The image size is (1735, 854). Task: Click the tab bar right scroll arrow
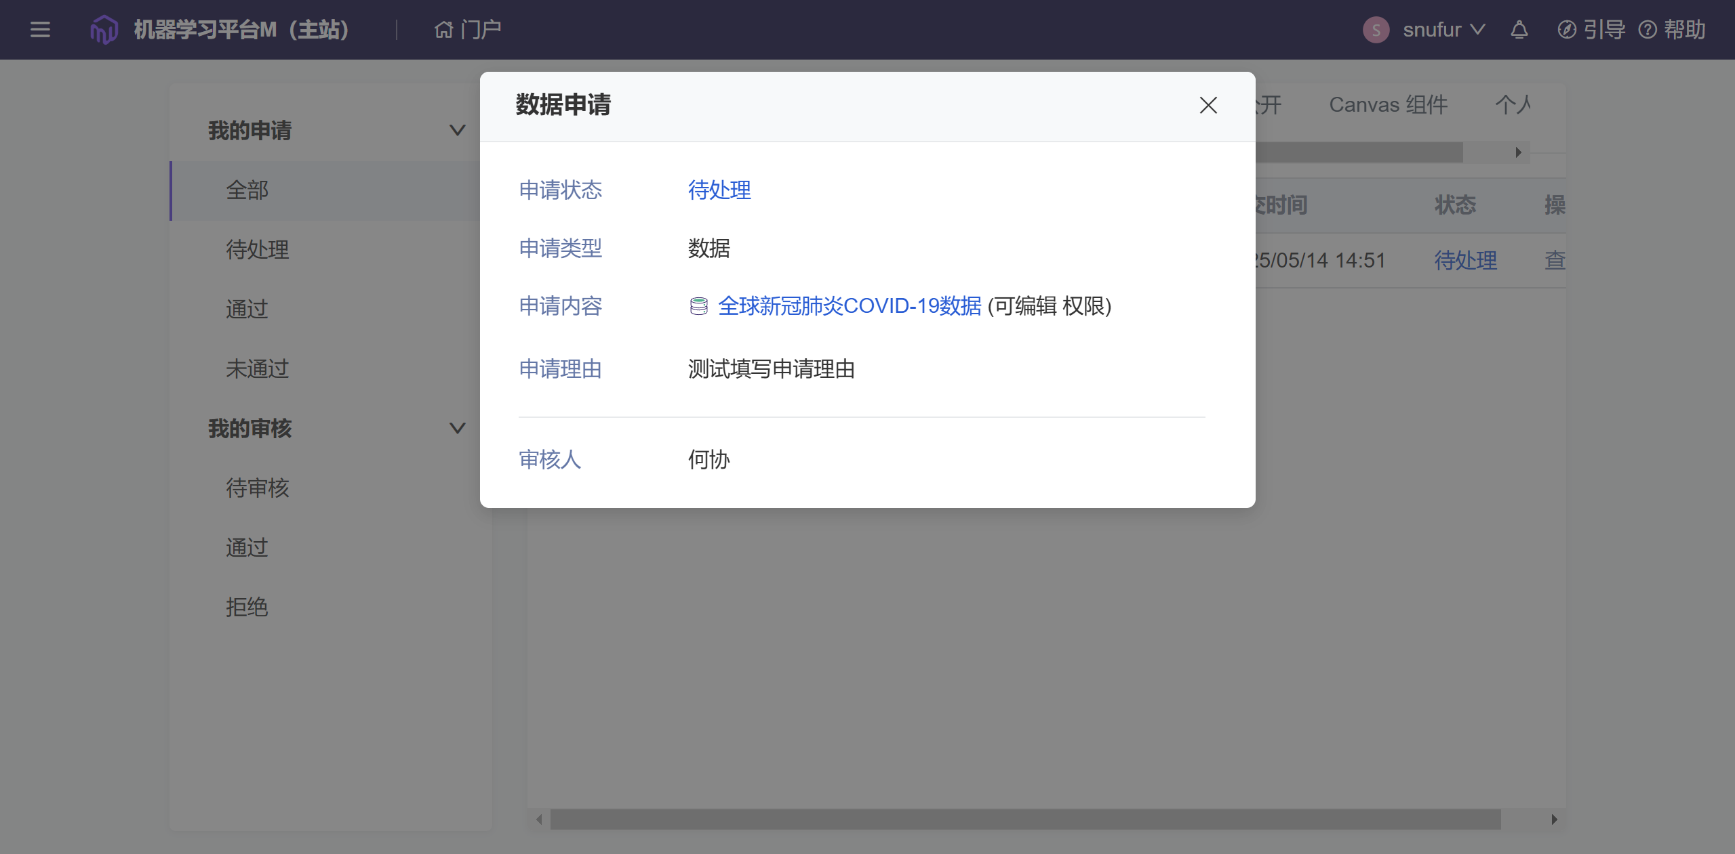(x=1519, y=152)
